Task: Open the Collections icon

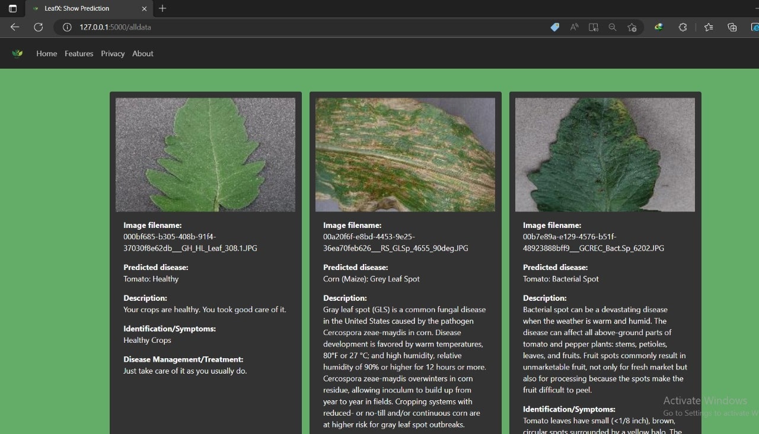Action: point(732,27)
